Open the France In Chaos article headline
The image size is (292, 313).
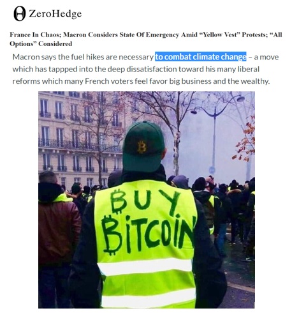coord(146,39)
